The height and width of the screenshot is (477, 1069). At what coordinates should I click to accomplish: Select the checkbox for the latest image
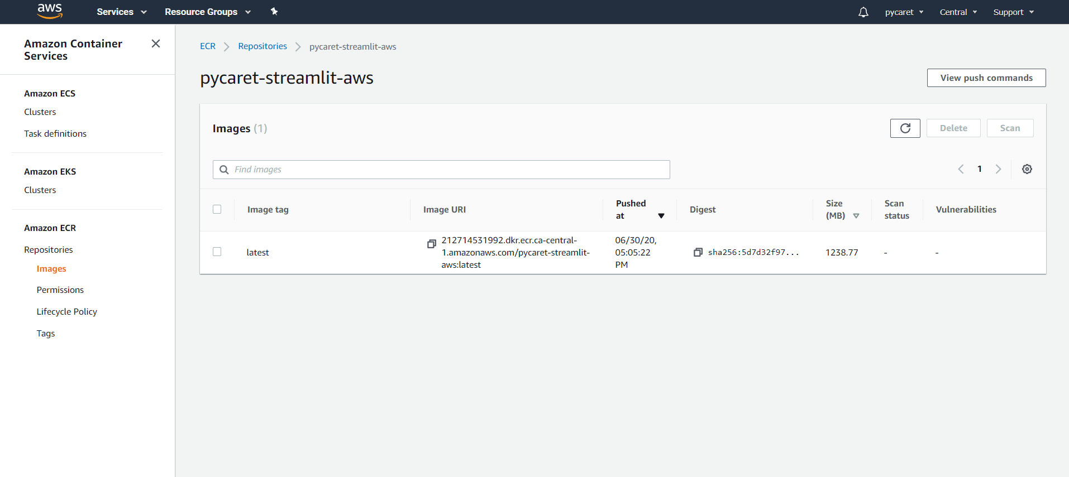[x=217, y=252]
